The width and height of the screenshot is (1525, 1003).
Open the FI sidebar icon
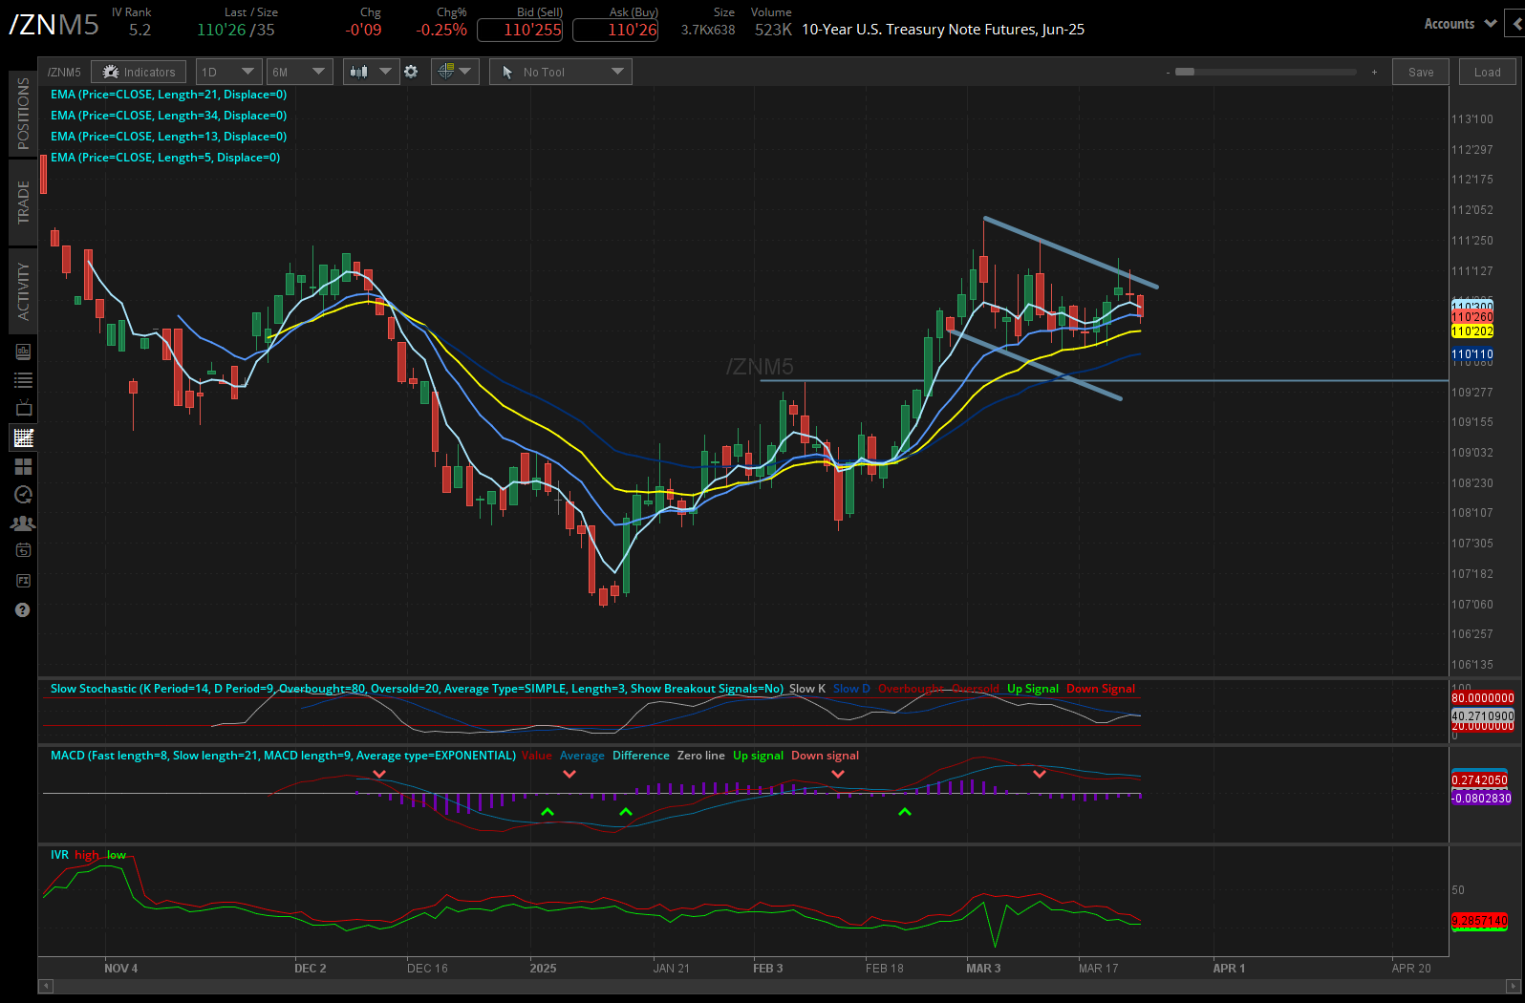pyautogui.click(x=24, y=580)
